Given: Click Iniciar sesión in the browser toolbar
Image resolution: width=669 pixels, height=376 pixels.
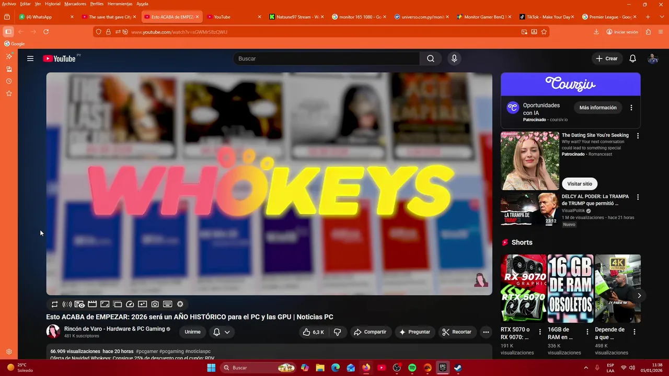Looking at the screenshot, I should 622,32.
